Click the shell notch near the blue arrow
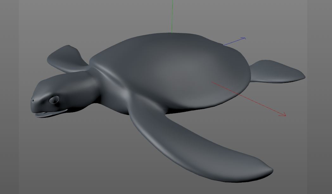The height and width of the screenshot is (194, 332). [x=222, y=44]
